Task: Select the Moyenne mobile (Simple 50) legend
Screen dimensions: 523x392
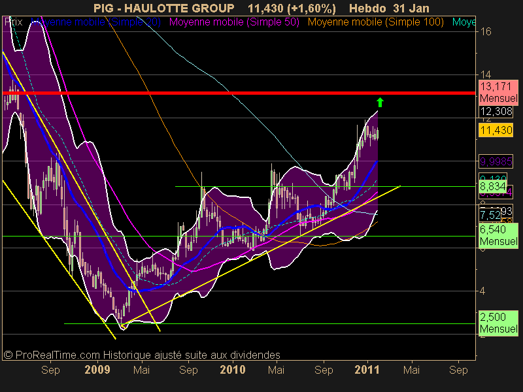Action: click(234, 22)
